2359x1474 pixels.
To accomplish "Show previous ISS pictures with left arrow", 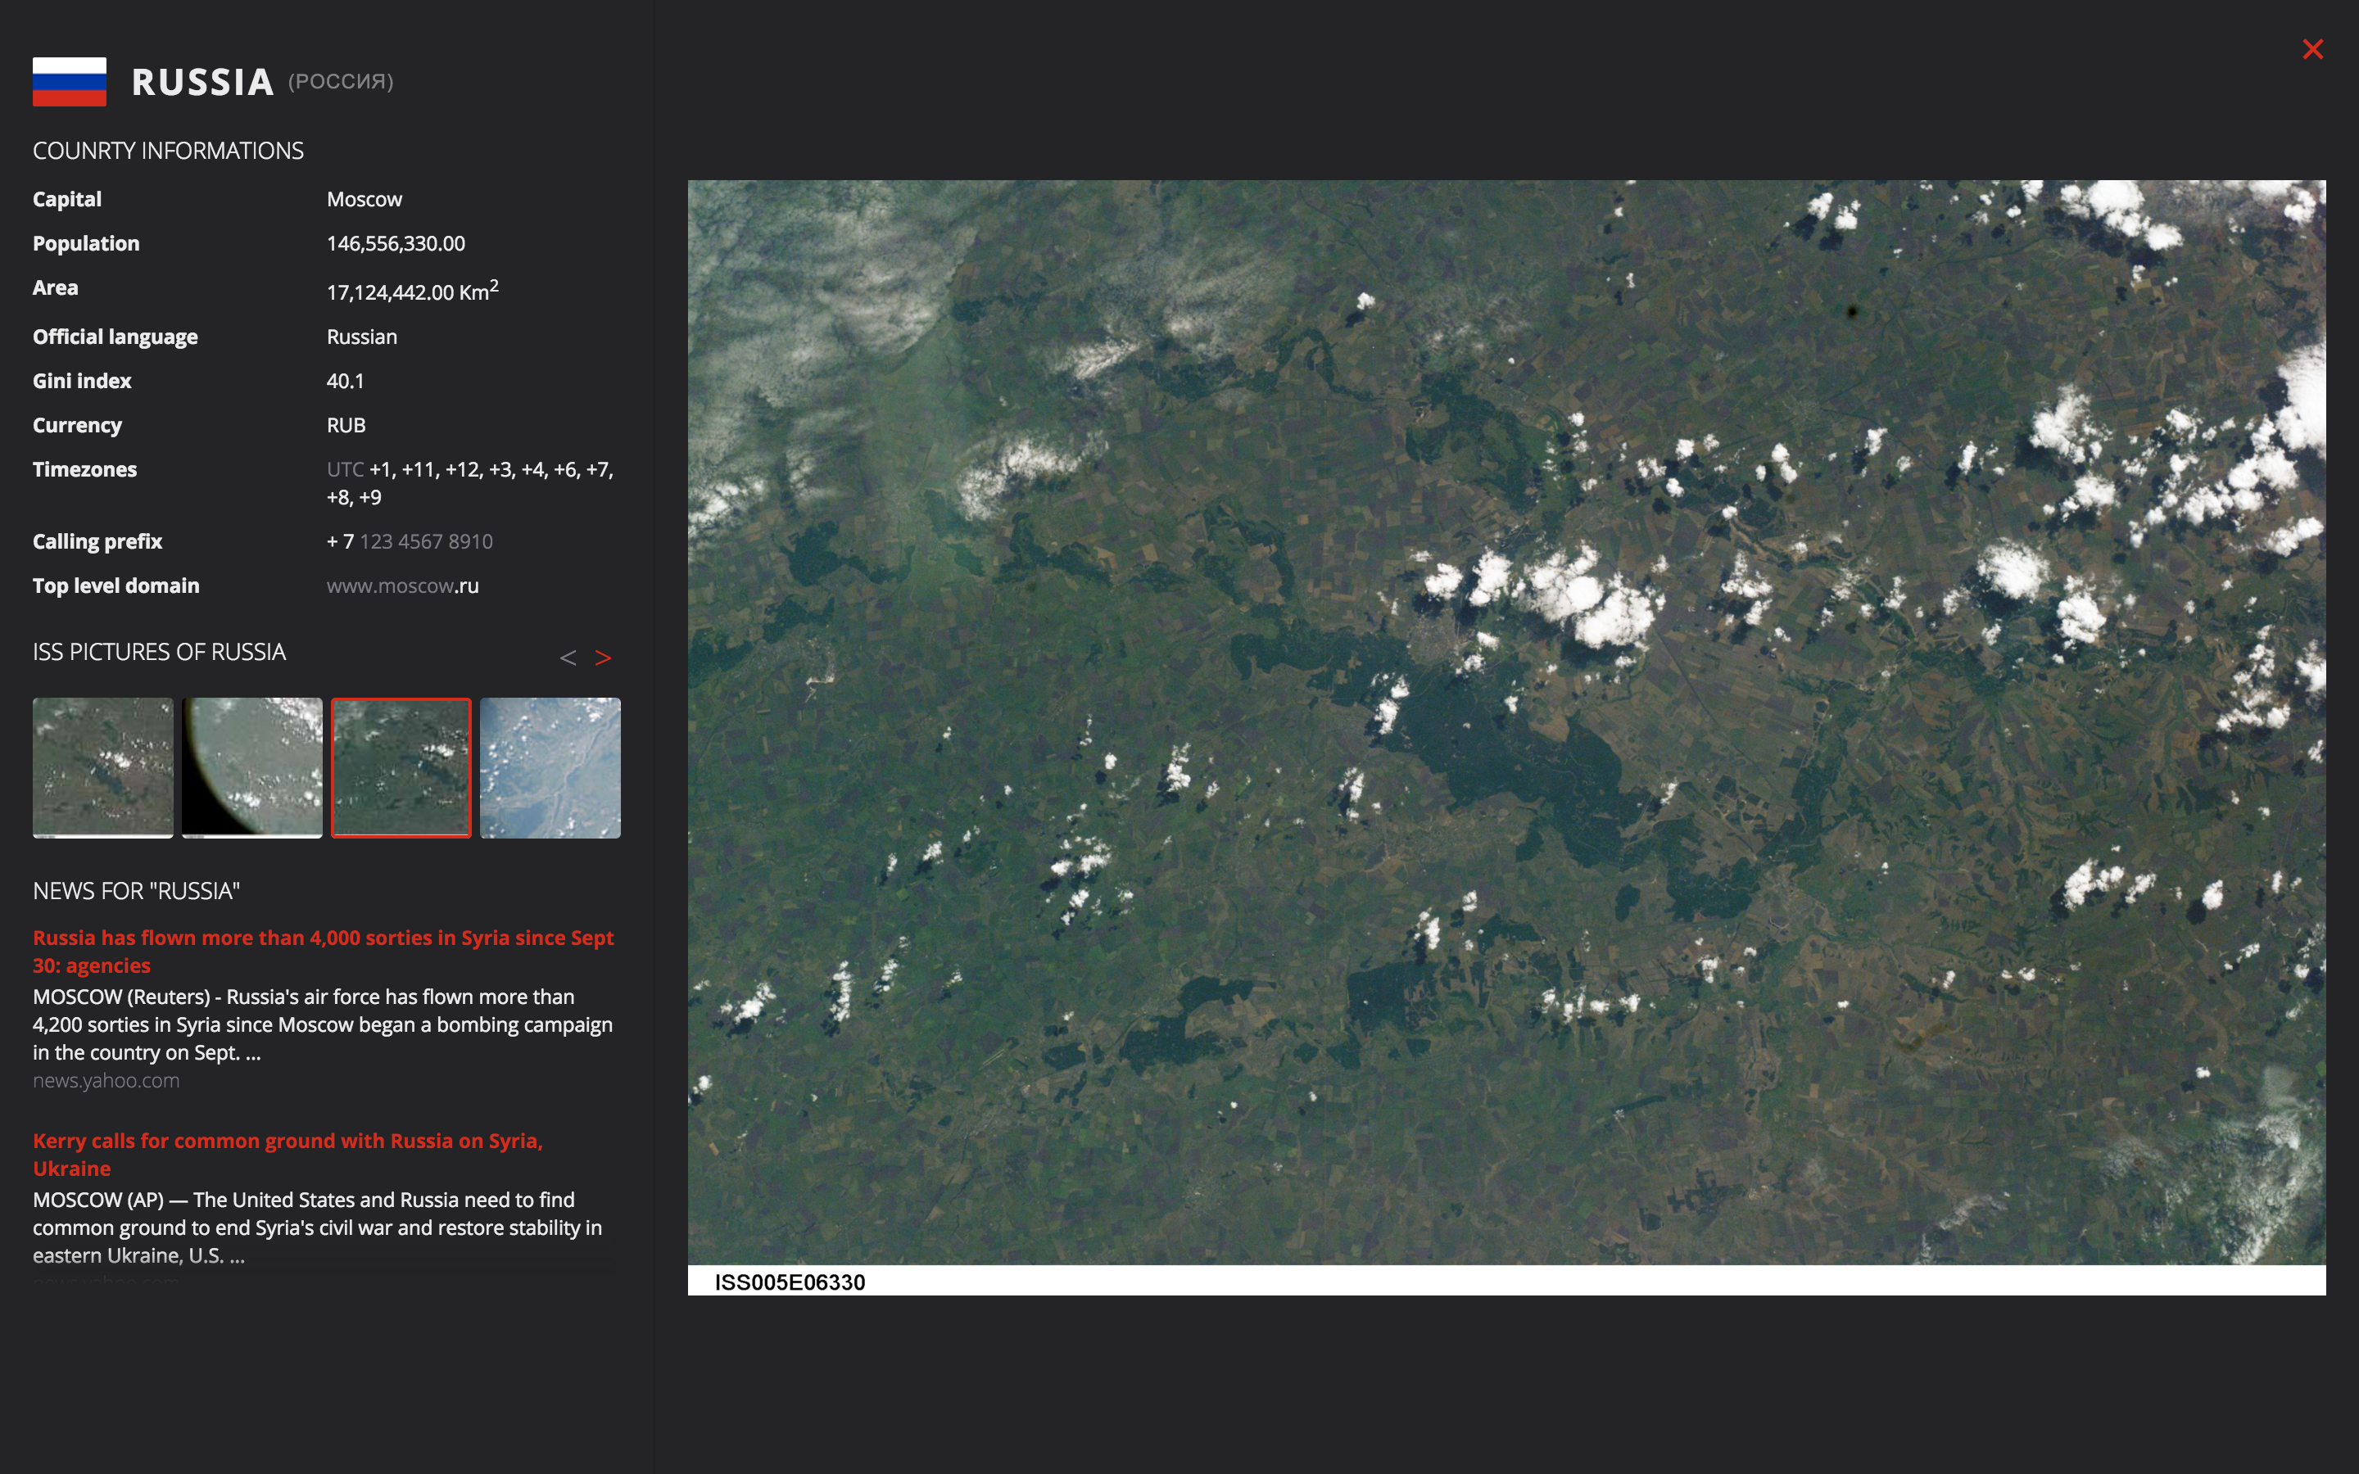I will [x=568, y=658].
